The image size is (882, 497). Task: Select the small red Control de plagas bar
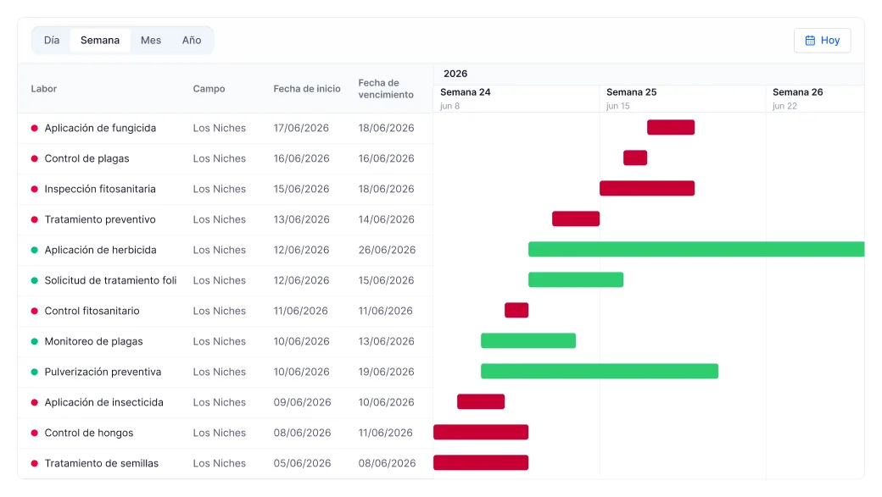[x=635, y=157]
